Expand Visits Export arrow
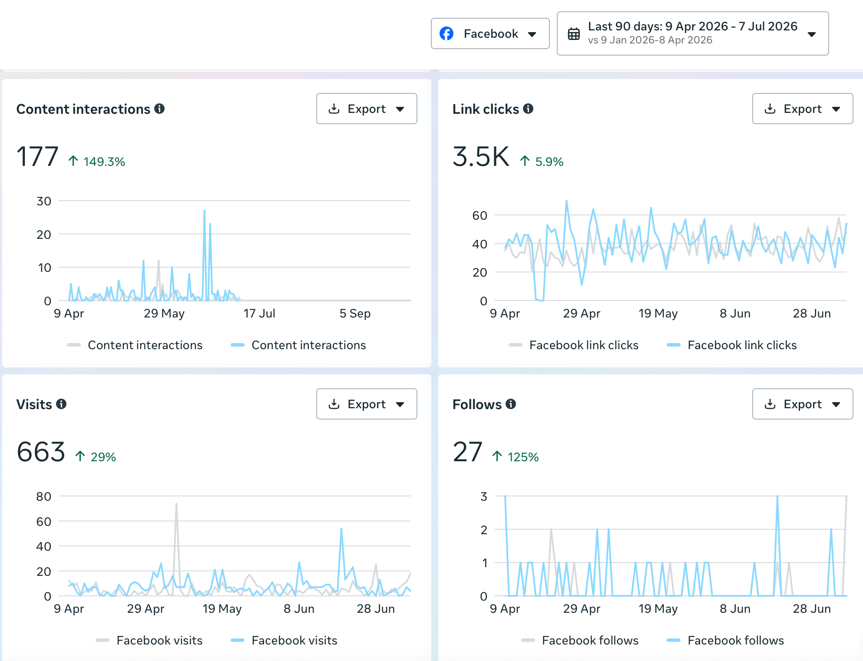The image size is (863, 661). 400,405
